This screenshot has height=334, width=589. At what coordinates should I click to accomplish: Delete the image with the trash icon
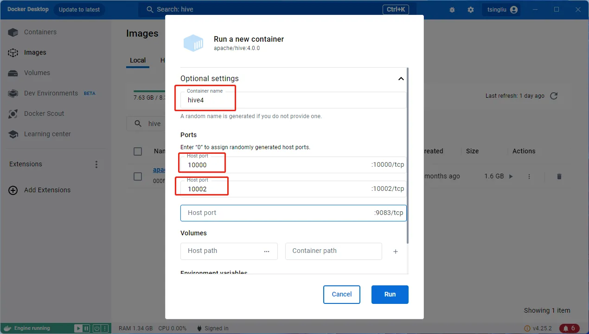[x=559, y=176]
